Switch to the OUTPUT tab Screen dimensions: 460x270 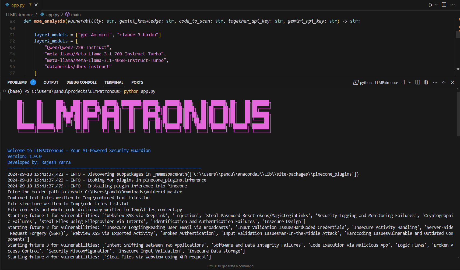pos(51,82)
